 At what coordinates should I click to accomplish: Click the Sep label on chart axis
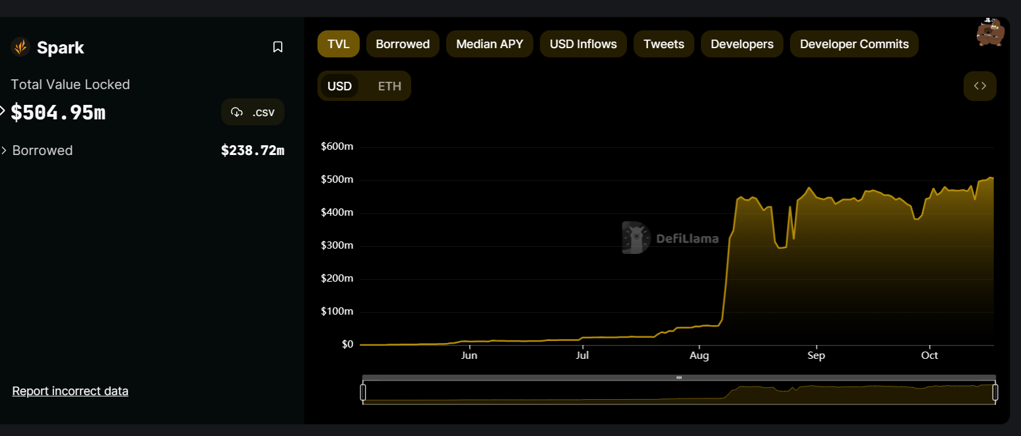[x=816, y=356]
